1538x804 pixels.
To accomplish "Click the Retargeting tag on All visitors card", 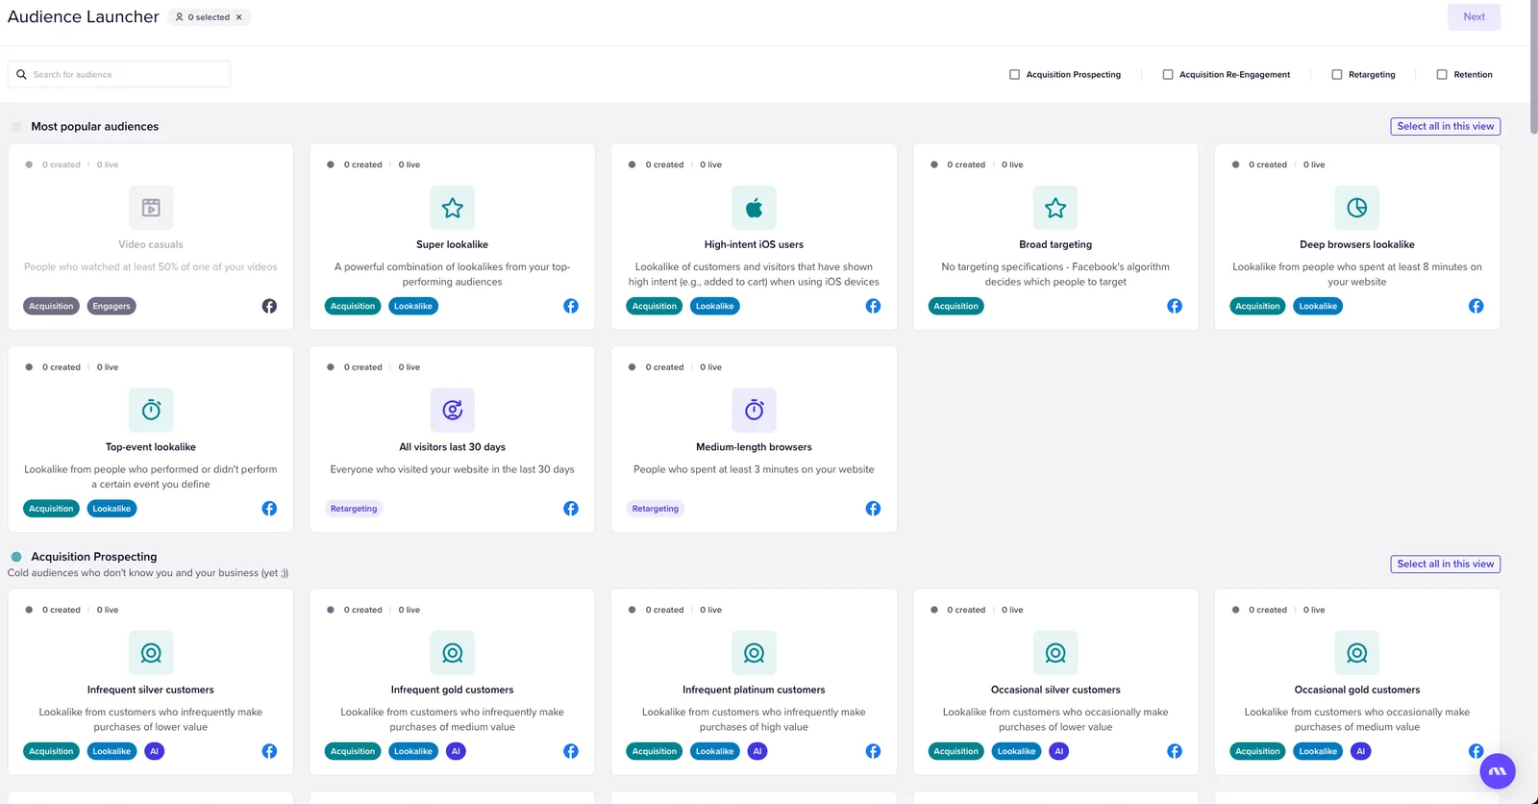I will click(x=354, y=509).
